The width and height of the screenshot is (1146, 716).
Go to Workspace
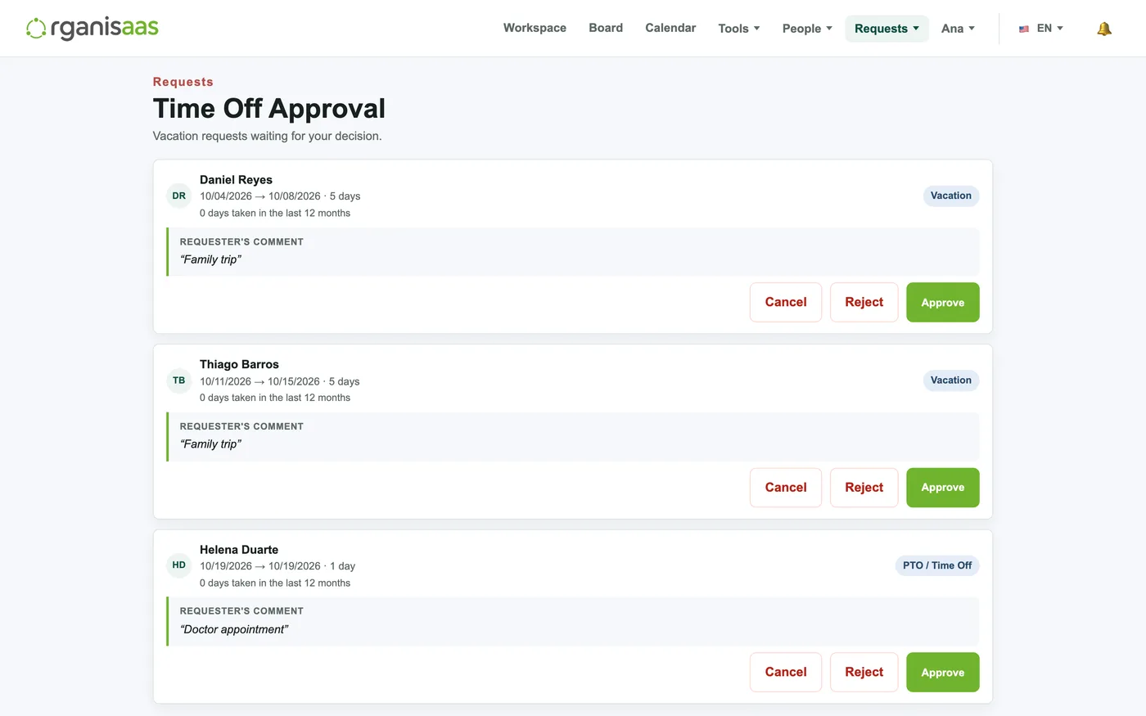click(x=535, y=28)
